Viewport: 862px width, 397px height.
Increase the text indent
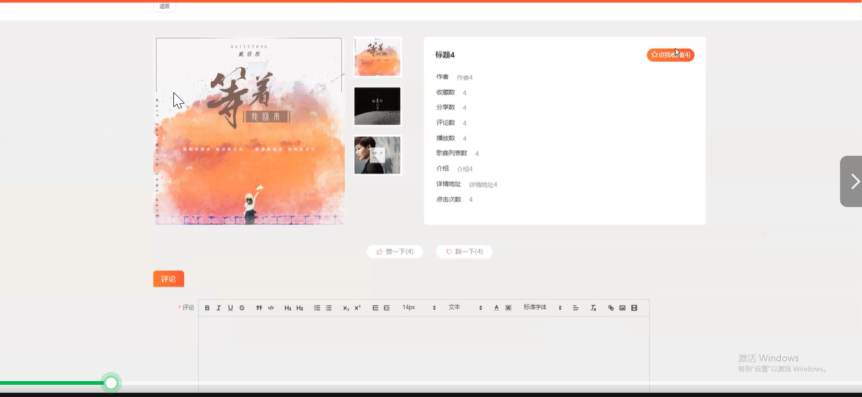[x=386, y=308]
